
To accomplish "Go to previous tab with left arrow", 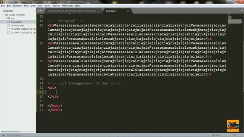I will tap(39, 11).
